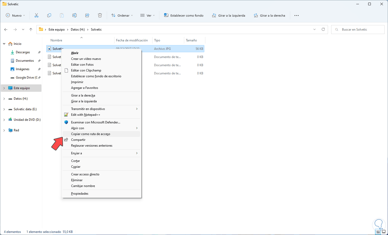Click the Rename icon in the top toolbar
Viewport: 388px width, 235px height.
point(75,16)
